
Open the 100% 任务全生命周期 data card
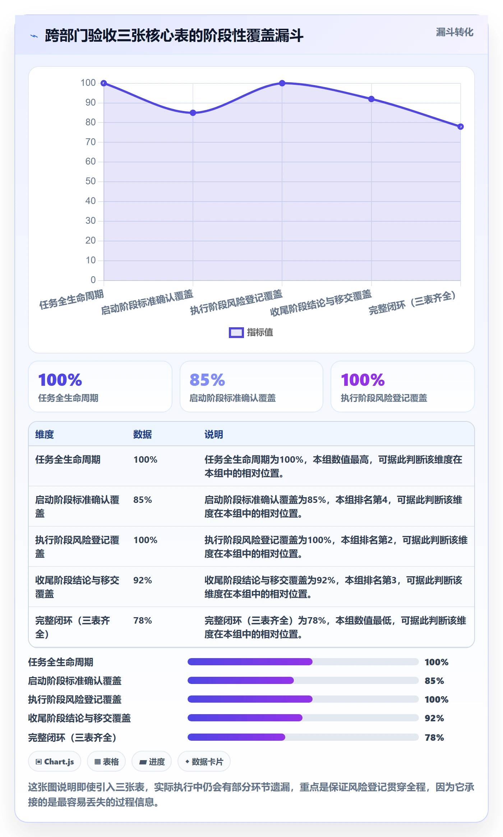point(100,387)
